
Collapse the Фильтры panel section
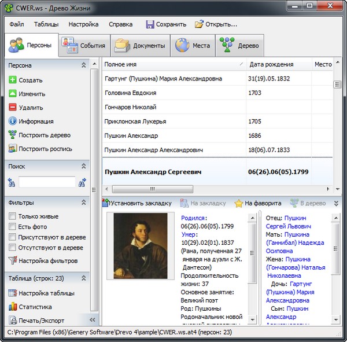(83, 203)
